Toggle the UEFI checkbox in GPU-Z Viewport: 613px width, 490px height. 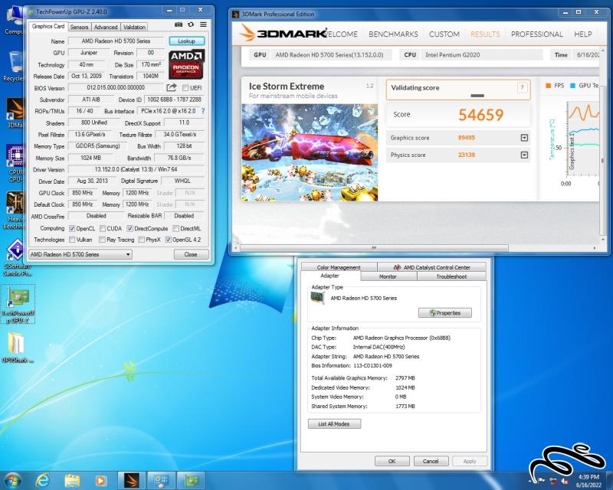185,87
